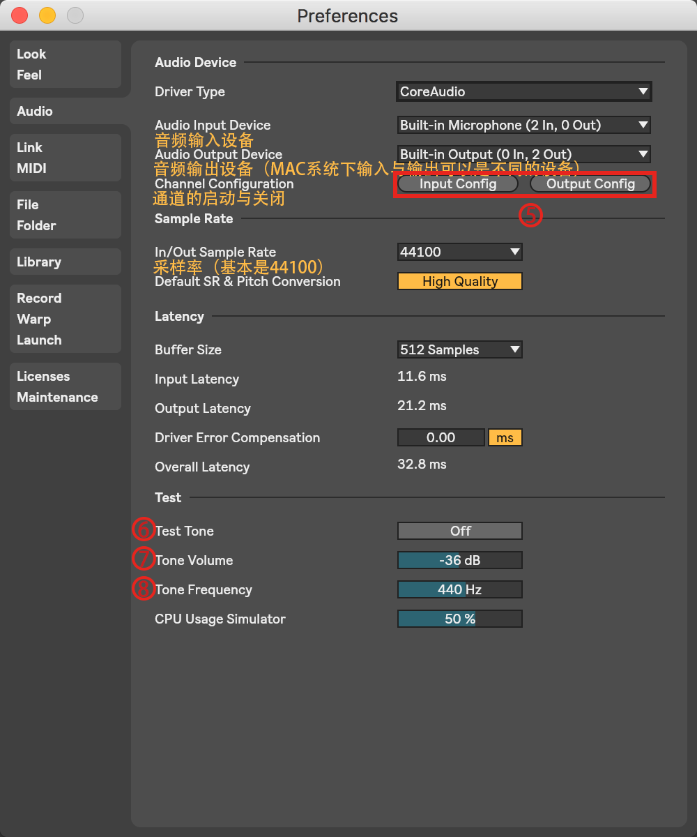Click the ms unit toggle for Driver Error Compensation
Screen dimensions: 697x837
505,437
